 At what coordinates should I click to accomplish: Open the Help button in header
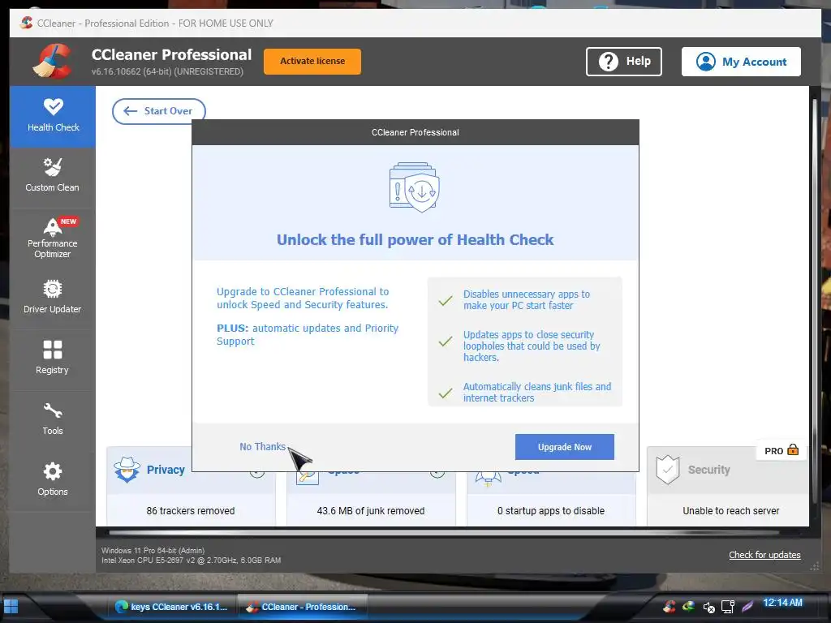coord(624,62)
